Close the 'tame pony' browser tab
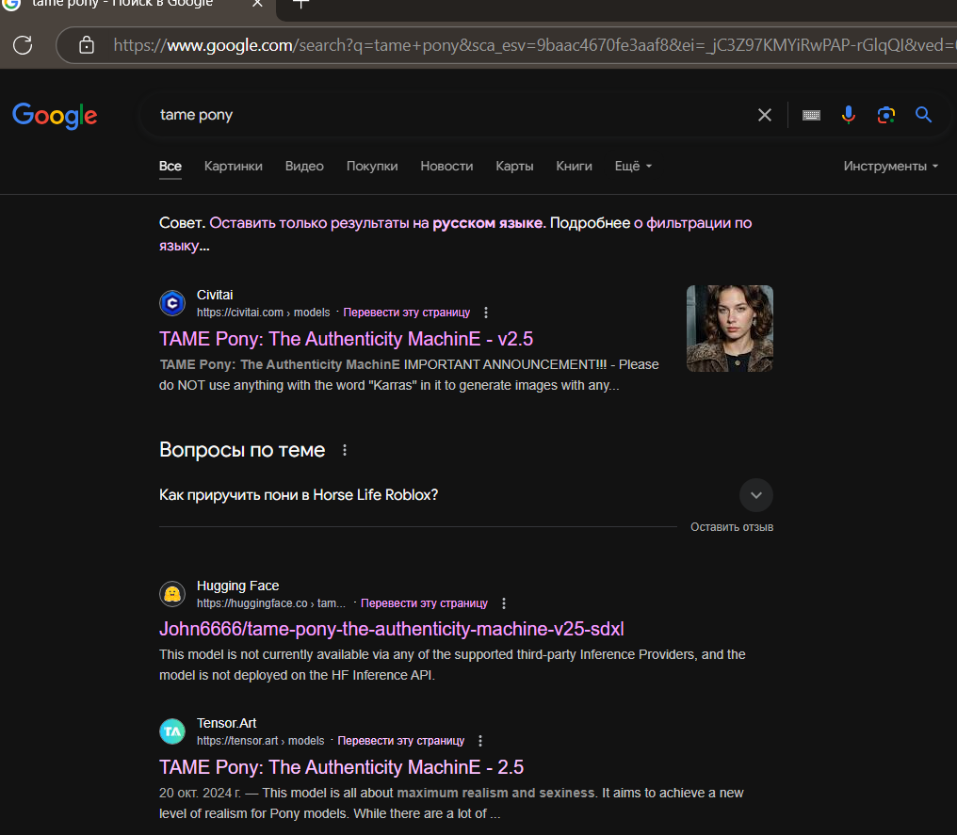The image size is (957, 835). click(257, 4)
